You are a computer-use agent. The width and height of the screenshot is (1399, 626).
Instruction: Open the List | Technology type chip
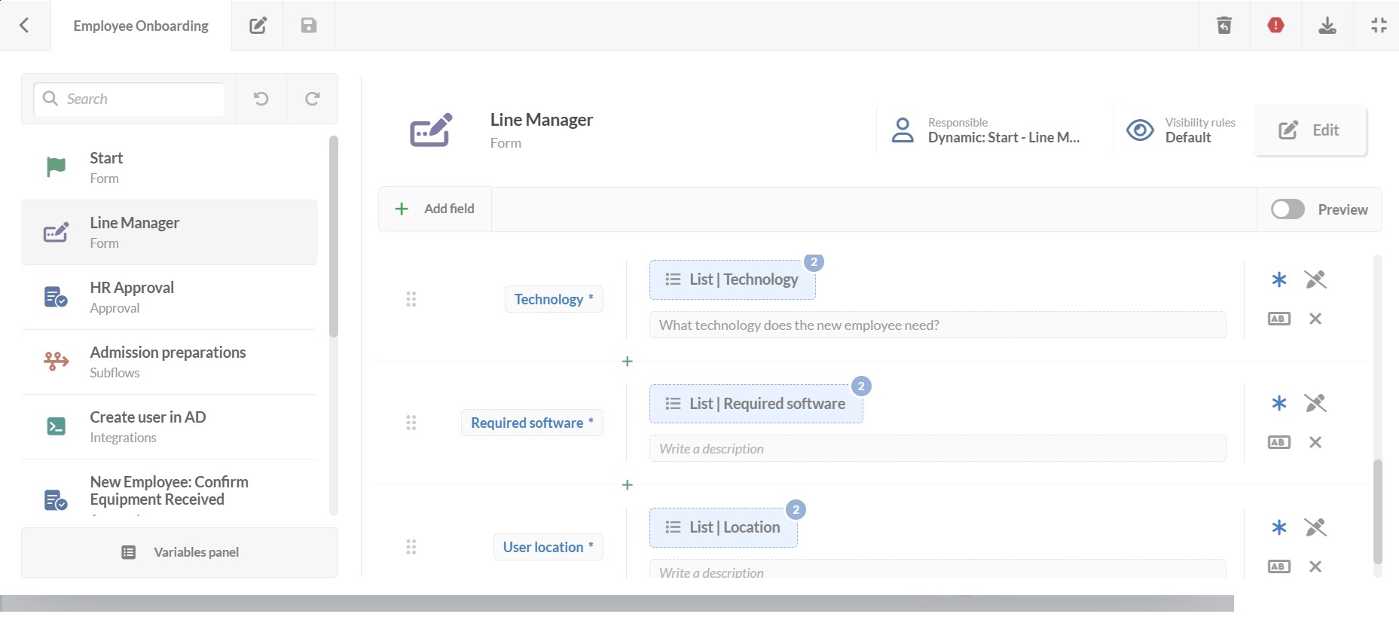coord(732,279)
